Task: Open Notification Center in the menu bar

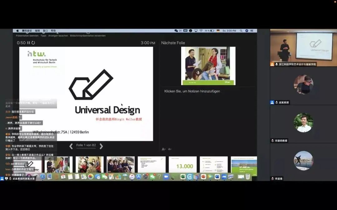Action: pos(252,30)
